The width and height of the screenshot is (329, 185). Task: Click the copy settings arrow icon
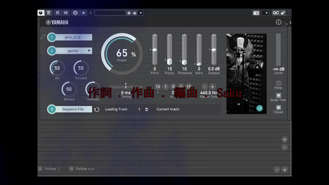(x=84, y=13)
